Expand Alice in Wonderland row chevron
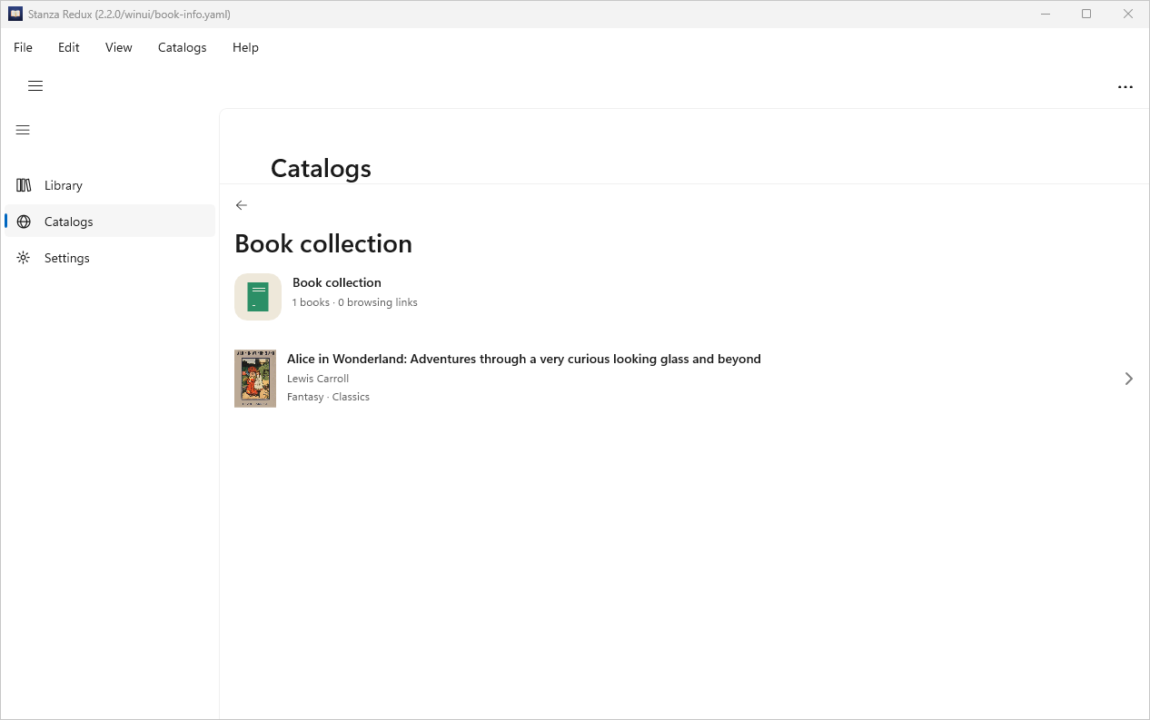 click(x=1128, y=379)
